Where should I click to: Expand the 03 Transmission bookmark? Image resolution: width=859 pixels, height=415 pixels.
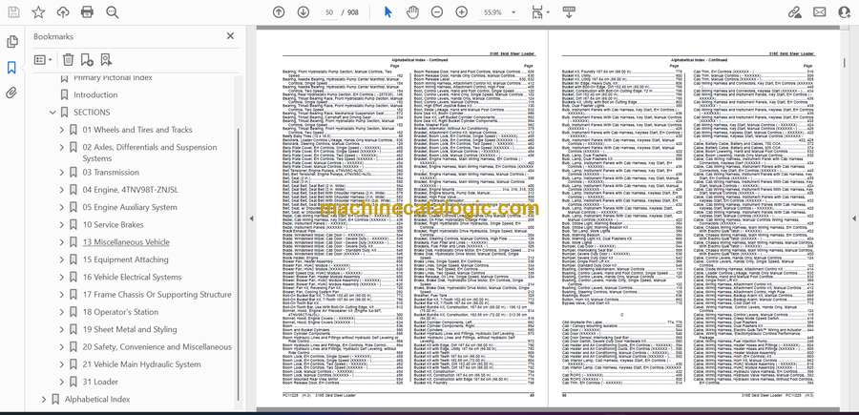click(61, 173)
